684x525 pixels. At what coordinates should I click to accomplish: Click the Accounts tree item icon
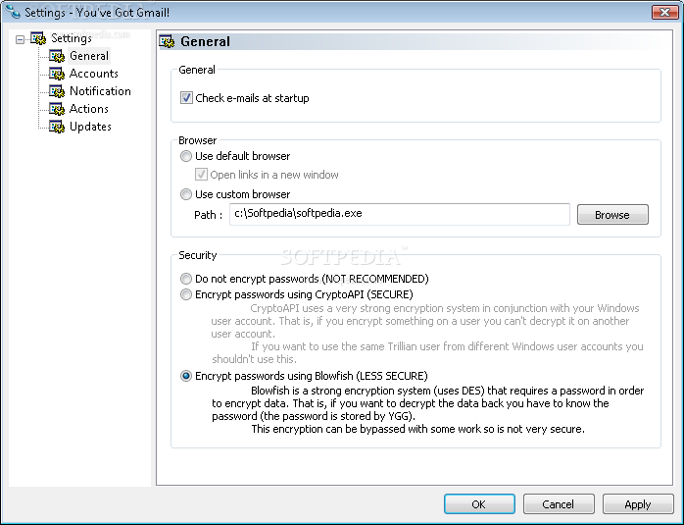pos(57,74)
